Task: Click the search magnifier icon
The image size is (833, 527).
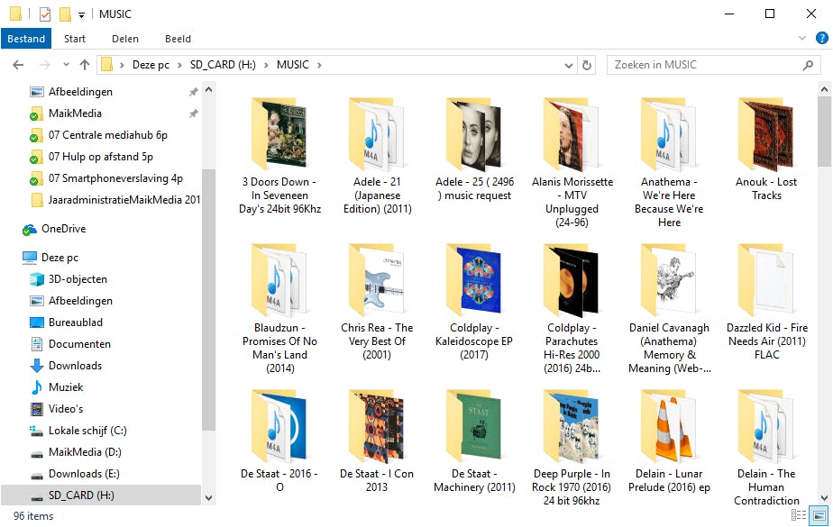Action: point(808,65)
